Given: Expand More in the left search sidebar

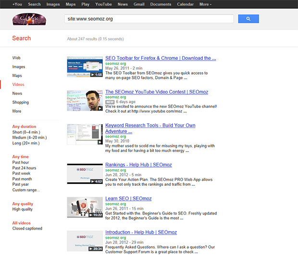Looking at the screenshot, I should (x=17, y=111).
